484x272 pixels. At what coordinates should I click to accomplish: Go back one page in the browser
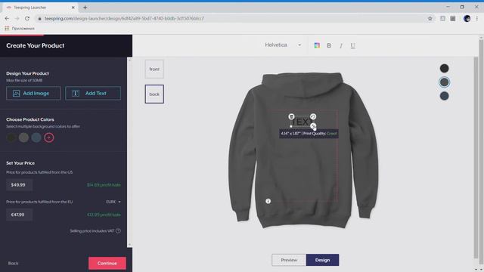pyautogui.click(x=7, y=18)
